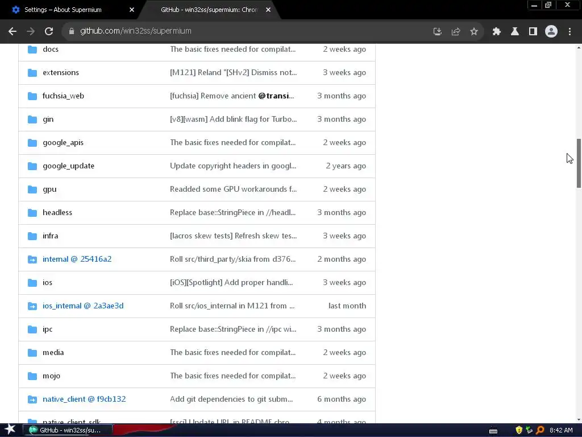Open commit "[M121] Reland "[SHv2] Dismiss not..."
The width and height of the screenshot is (582, 437).
(x=233, y=72)
